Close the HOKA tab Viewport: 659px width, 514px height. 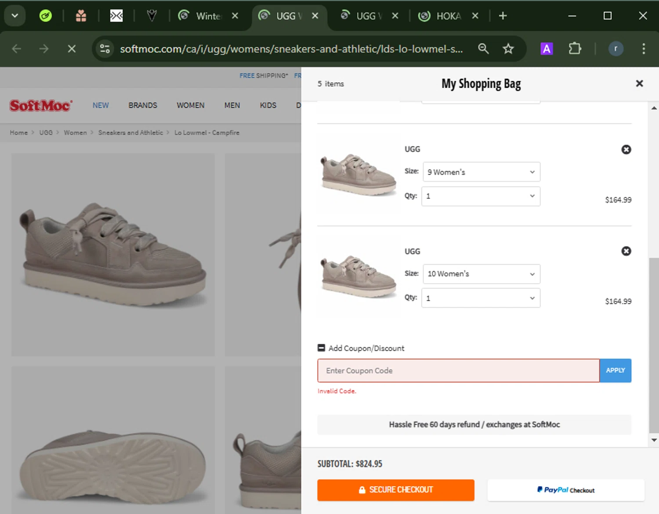tap(475, 16)
